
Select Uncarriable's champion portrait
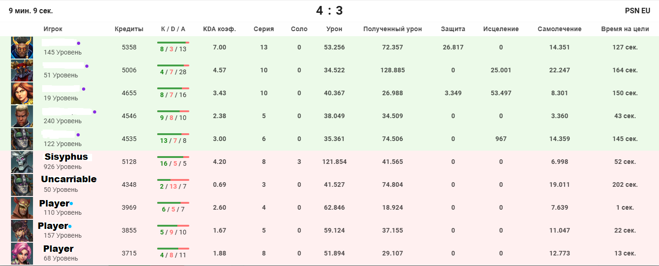pyautogui.click(x=22, y=185)
